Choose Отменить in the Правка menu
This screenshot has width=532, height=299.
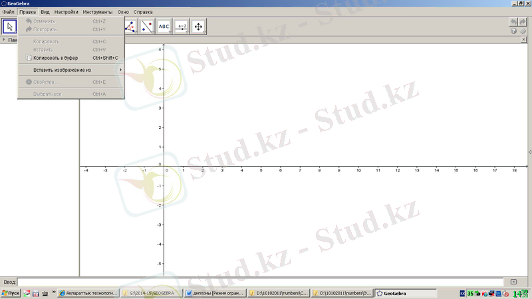coord(71,21)
